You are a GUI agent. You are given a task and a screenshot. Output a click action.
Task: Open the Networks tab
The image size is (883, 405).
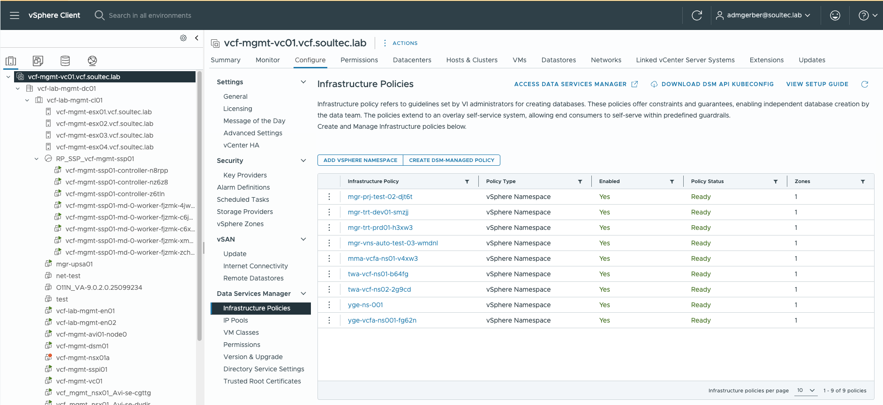[x=606, y=60]
